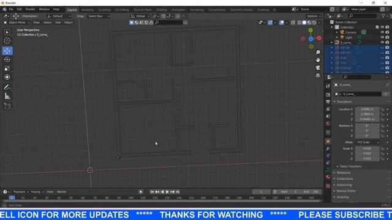Toggle Collection exclude checkbox
Viewport: 392px width, 220px height.
point(377,27)
